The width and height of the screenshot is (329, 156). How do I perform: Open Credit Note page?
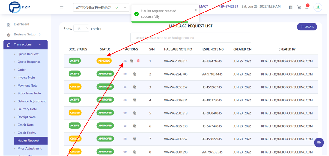(x=26, y=125)
